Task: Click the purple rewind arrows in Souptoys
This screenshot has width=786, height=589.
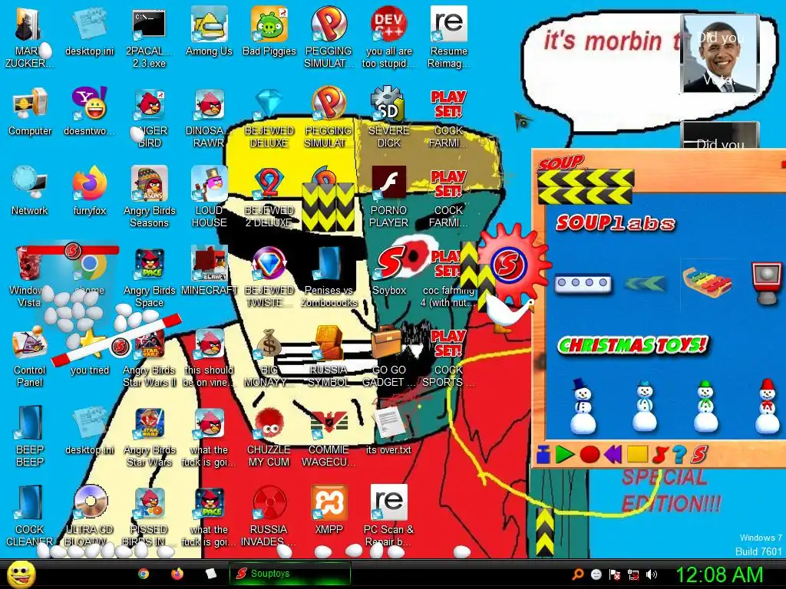Action: click(613, 454)
